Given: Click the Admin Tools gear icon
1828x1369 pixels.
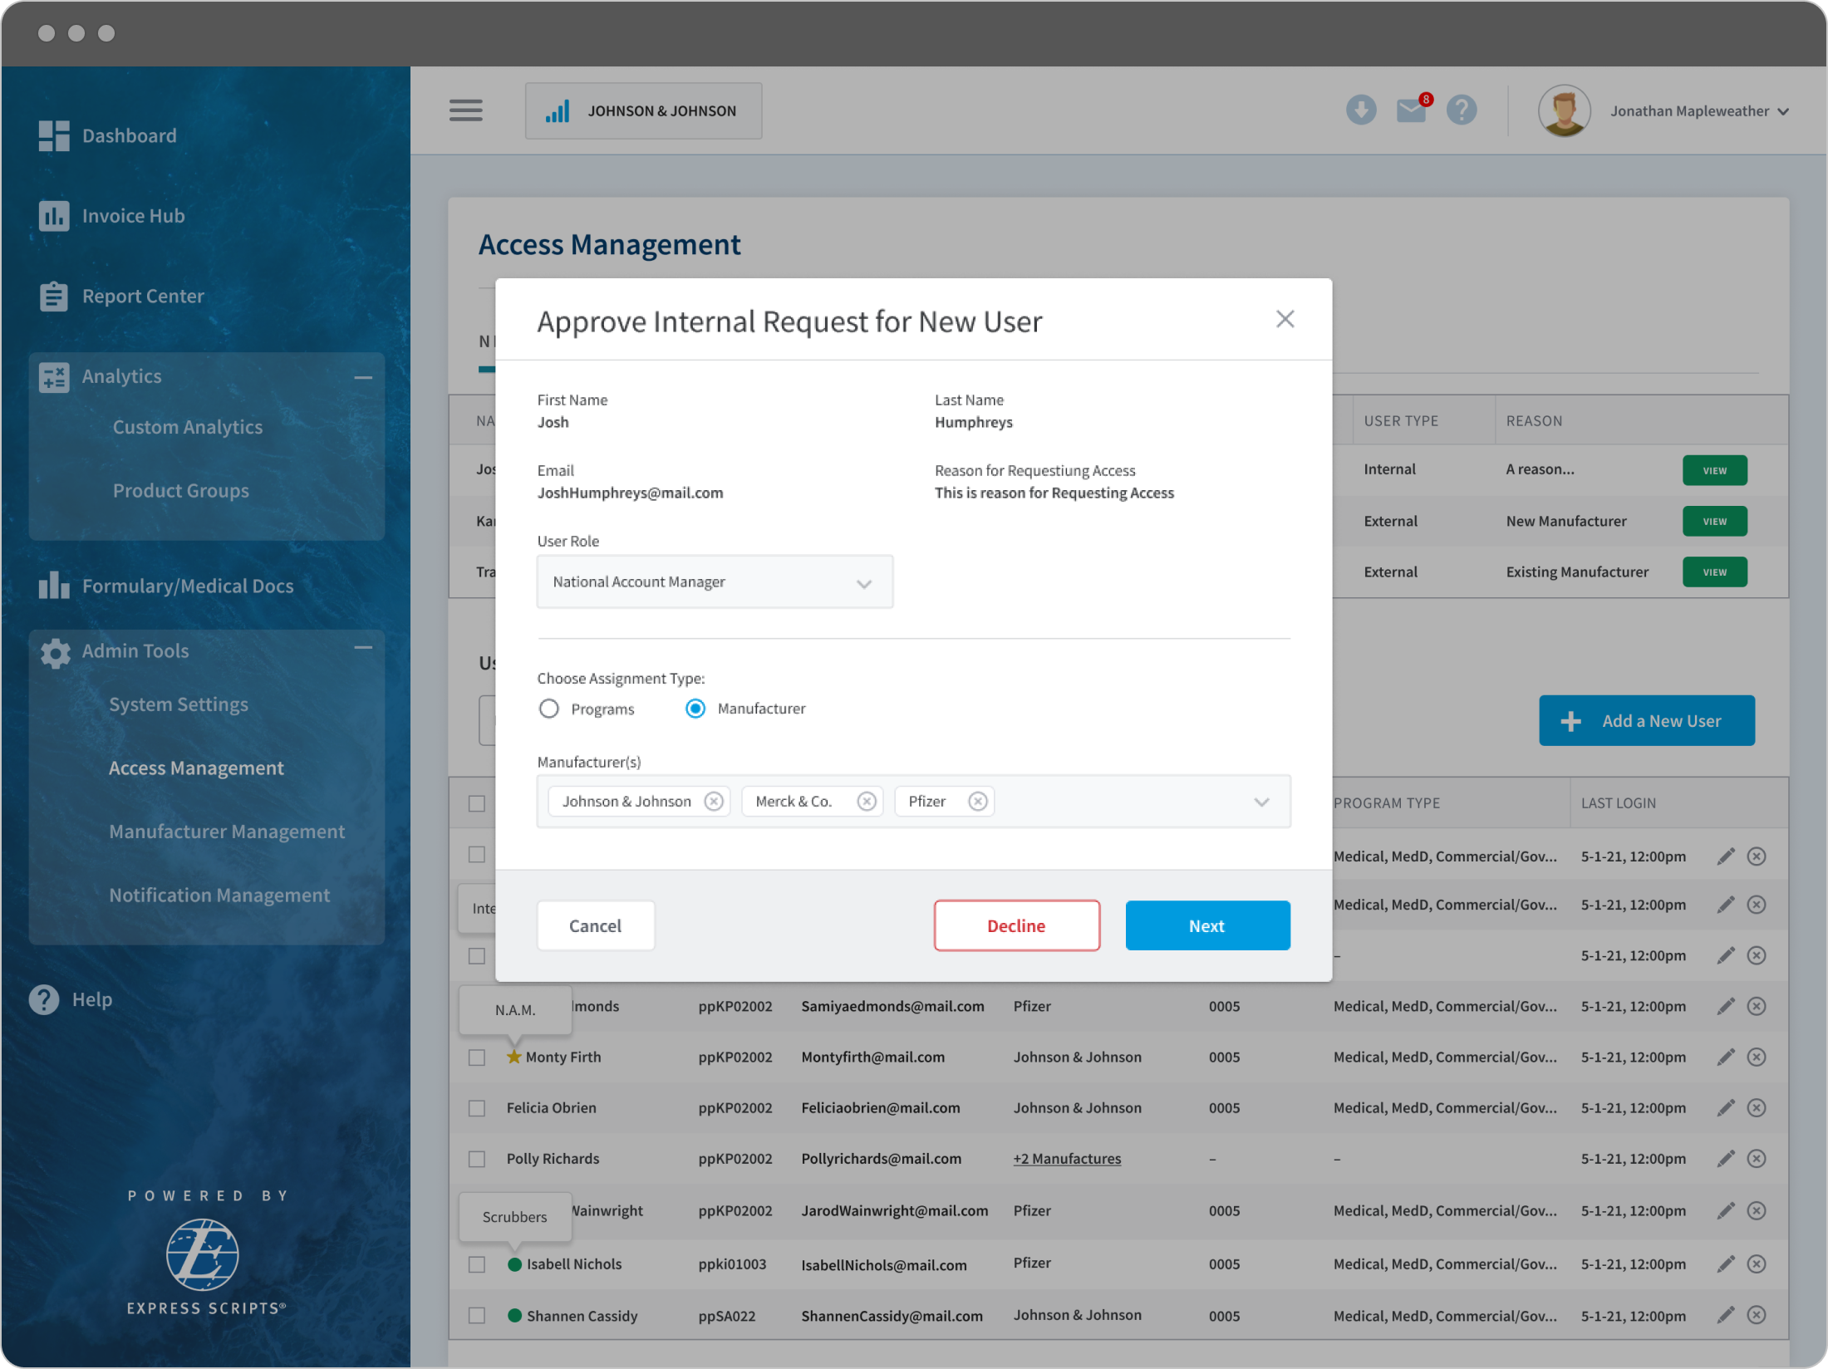Looking at the screenshot, I should coord(55,652).
